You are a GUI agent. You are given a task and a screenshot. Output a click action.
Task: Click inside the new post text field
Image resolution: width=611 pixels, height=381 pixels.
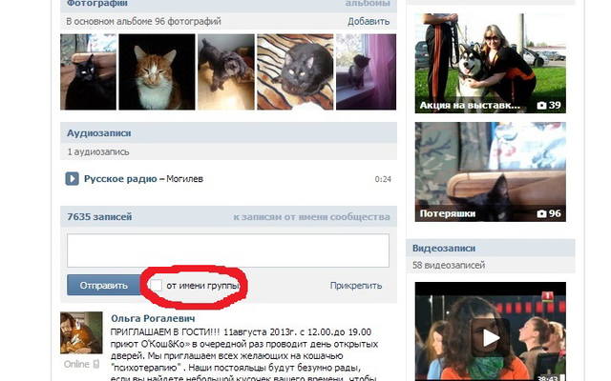click(228, 251)
